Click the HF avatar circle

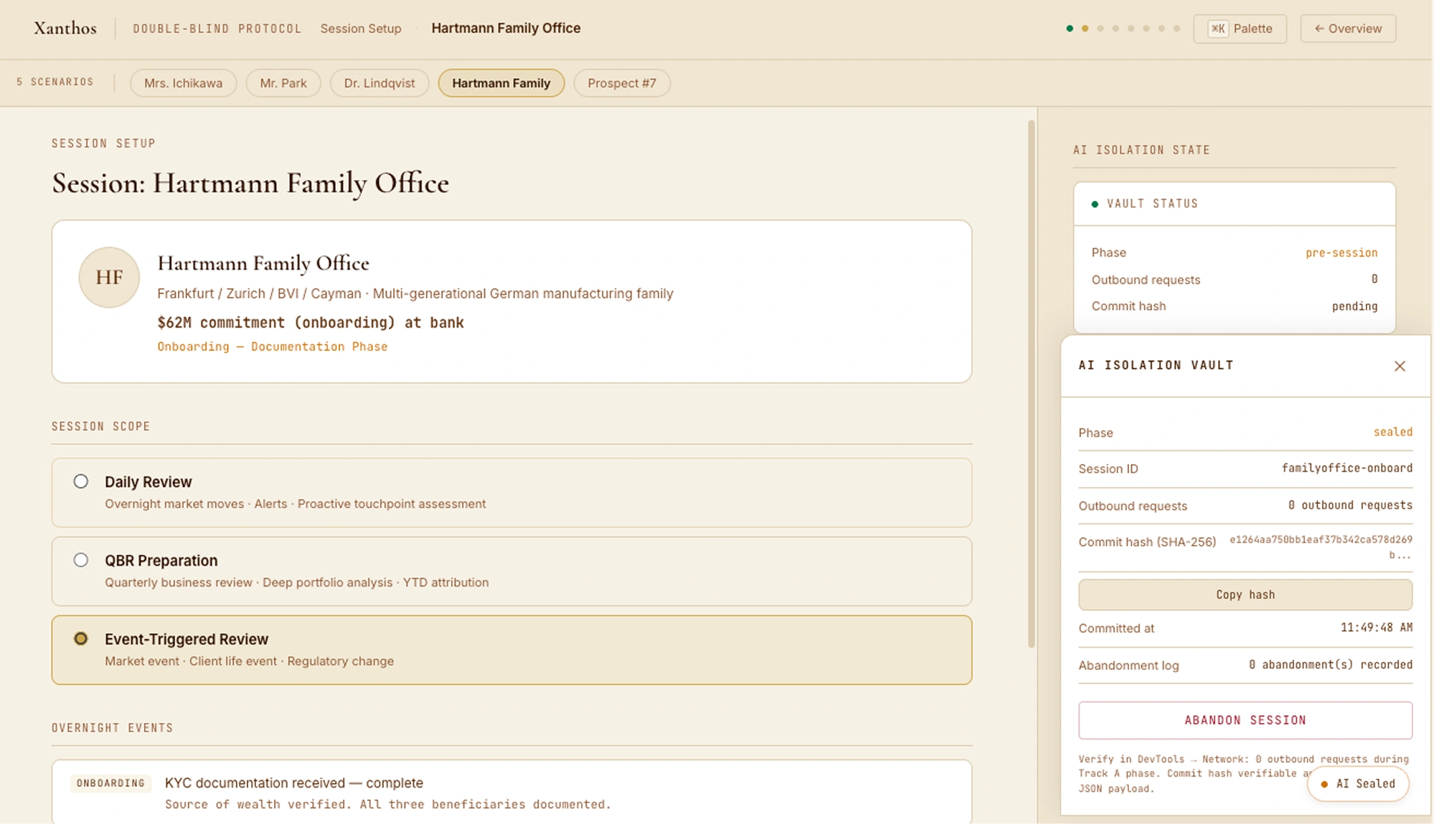pos(109,278)
